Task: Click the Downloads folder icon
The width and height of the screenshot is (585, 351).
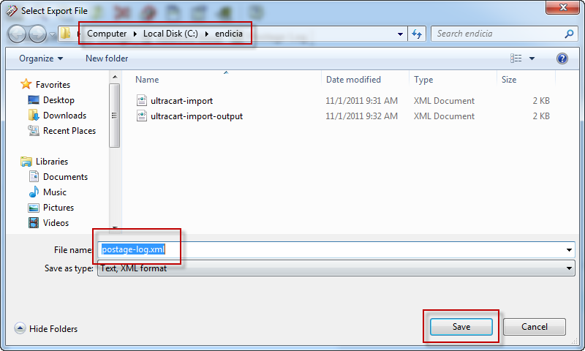Action: click(34, 115)
